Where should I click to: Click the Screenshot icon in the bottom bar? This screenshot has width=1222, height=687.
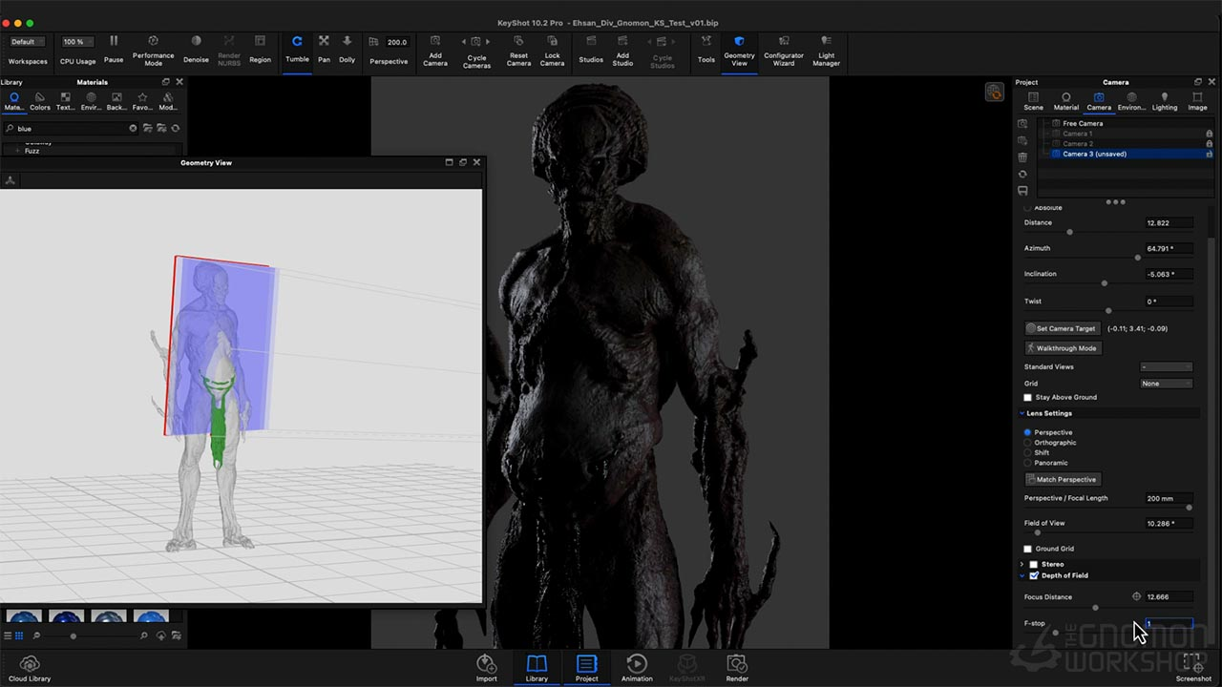1192,663
